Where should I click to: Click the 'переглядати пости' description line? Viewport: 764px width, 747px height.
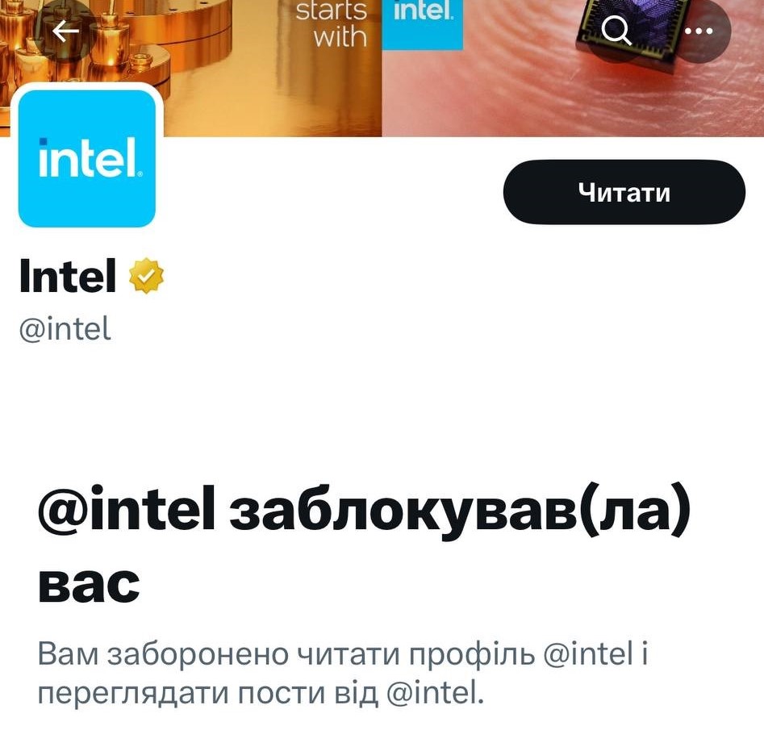click(x=261, y=693)
